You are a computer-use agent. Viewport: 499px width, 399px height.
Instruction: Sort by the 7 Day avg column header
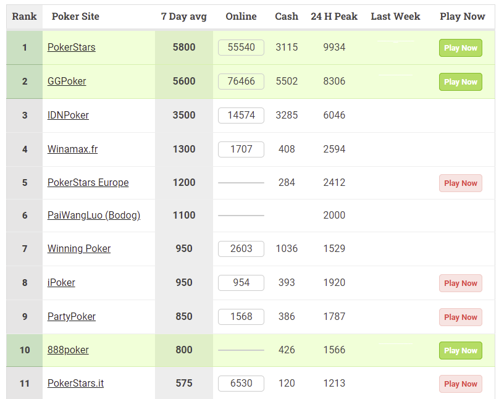183,17
